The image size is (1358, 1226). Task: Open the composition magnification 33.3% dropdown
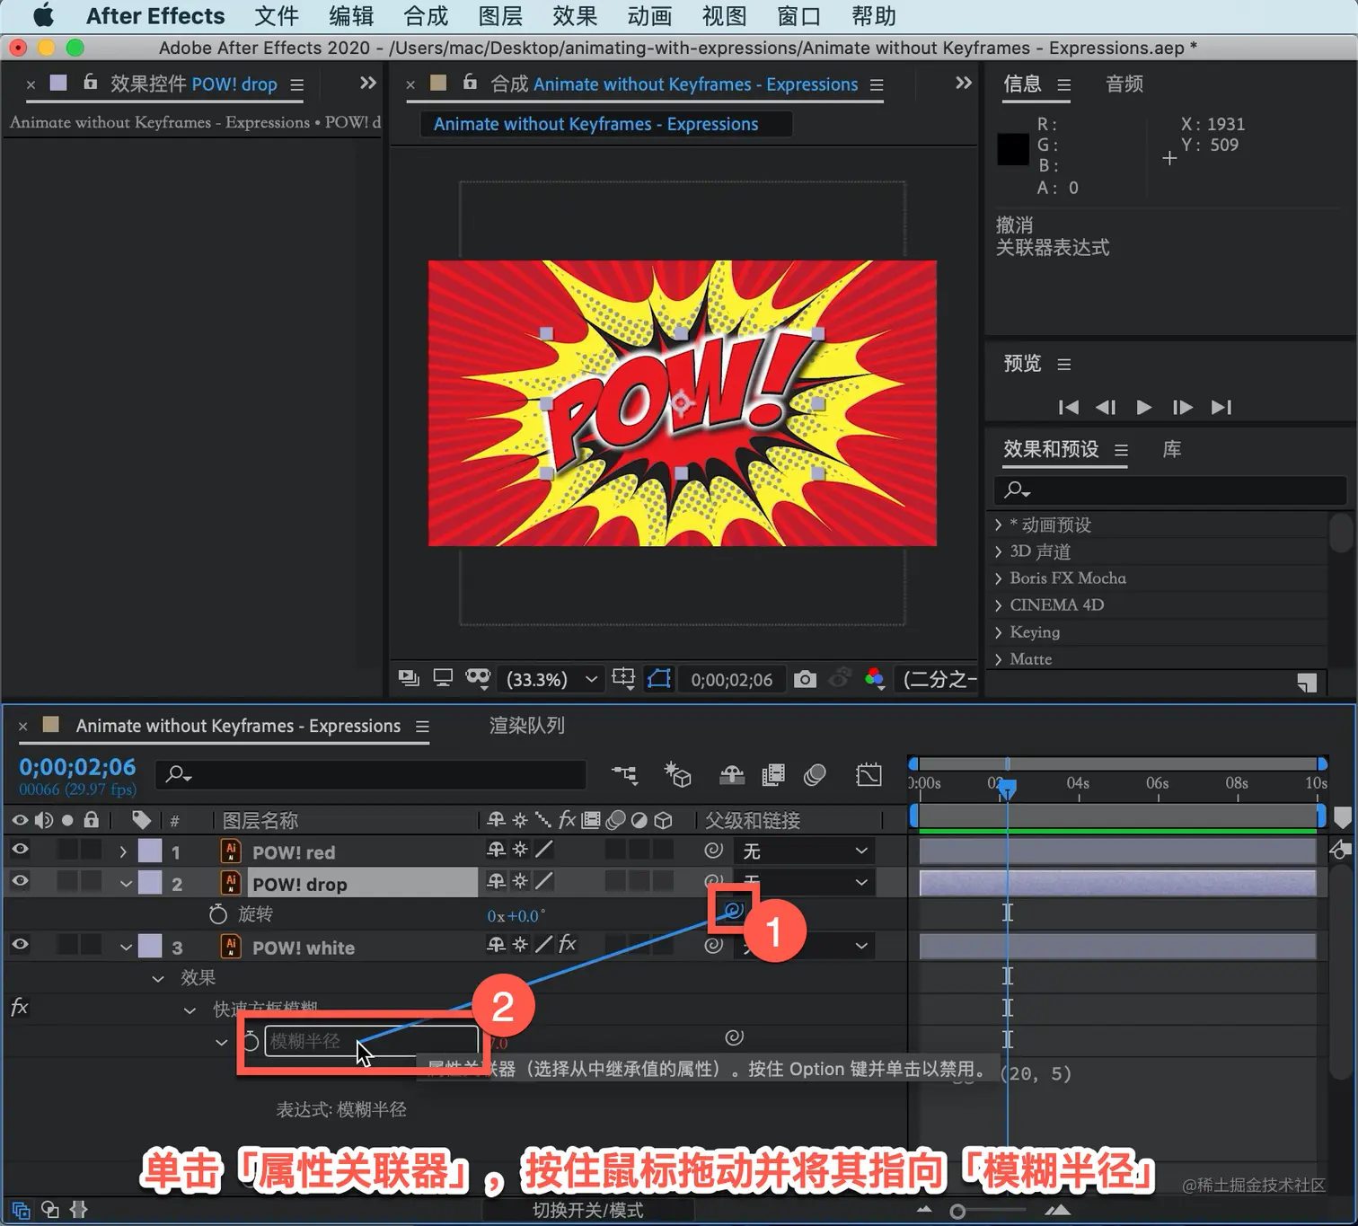pyautogui.click(x=551, y=679)
